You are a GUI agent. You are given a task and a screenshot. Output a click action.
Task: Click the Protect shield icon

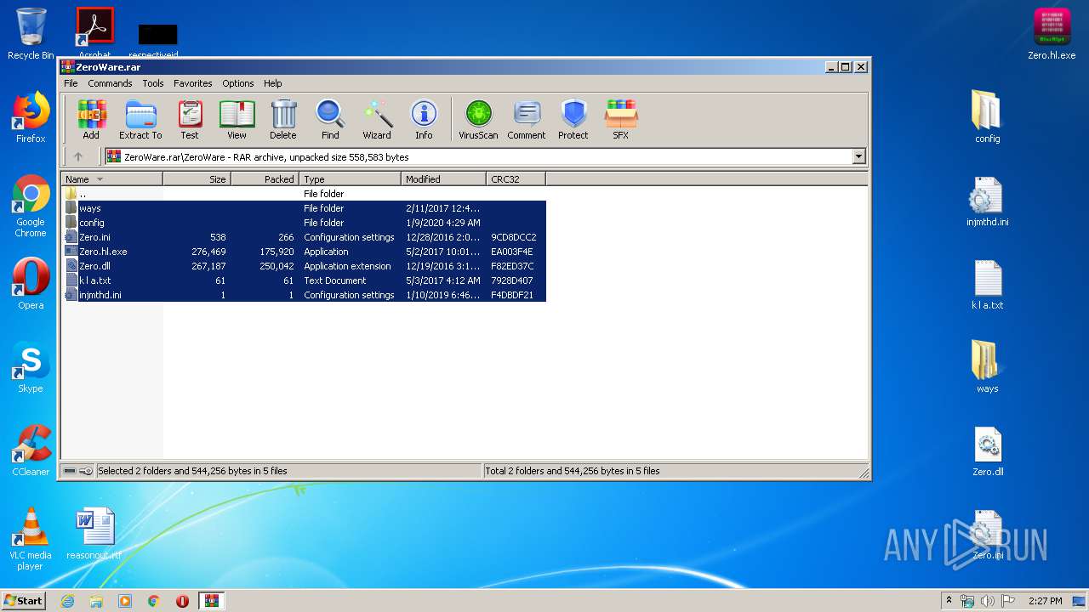click(573, 119)
